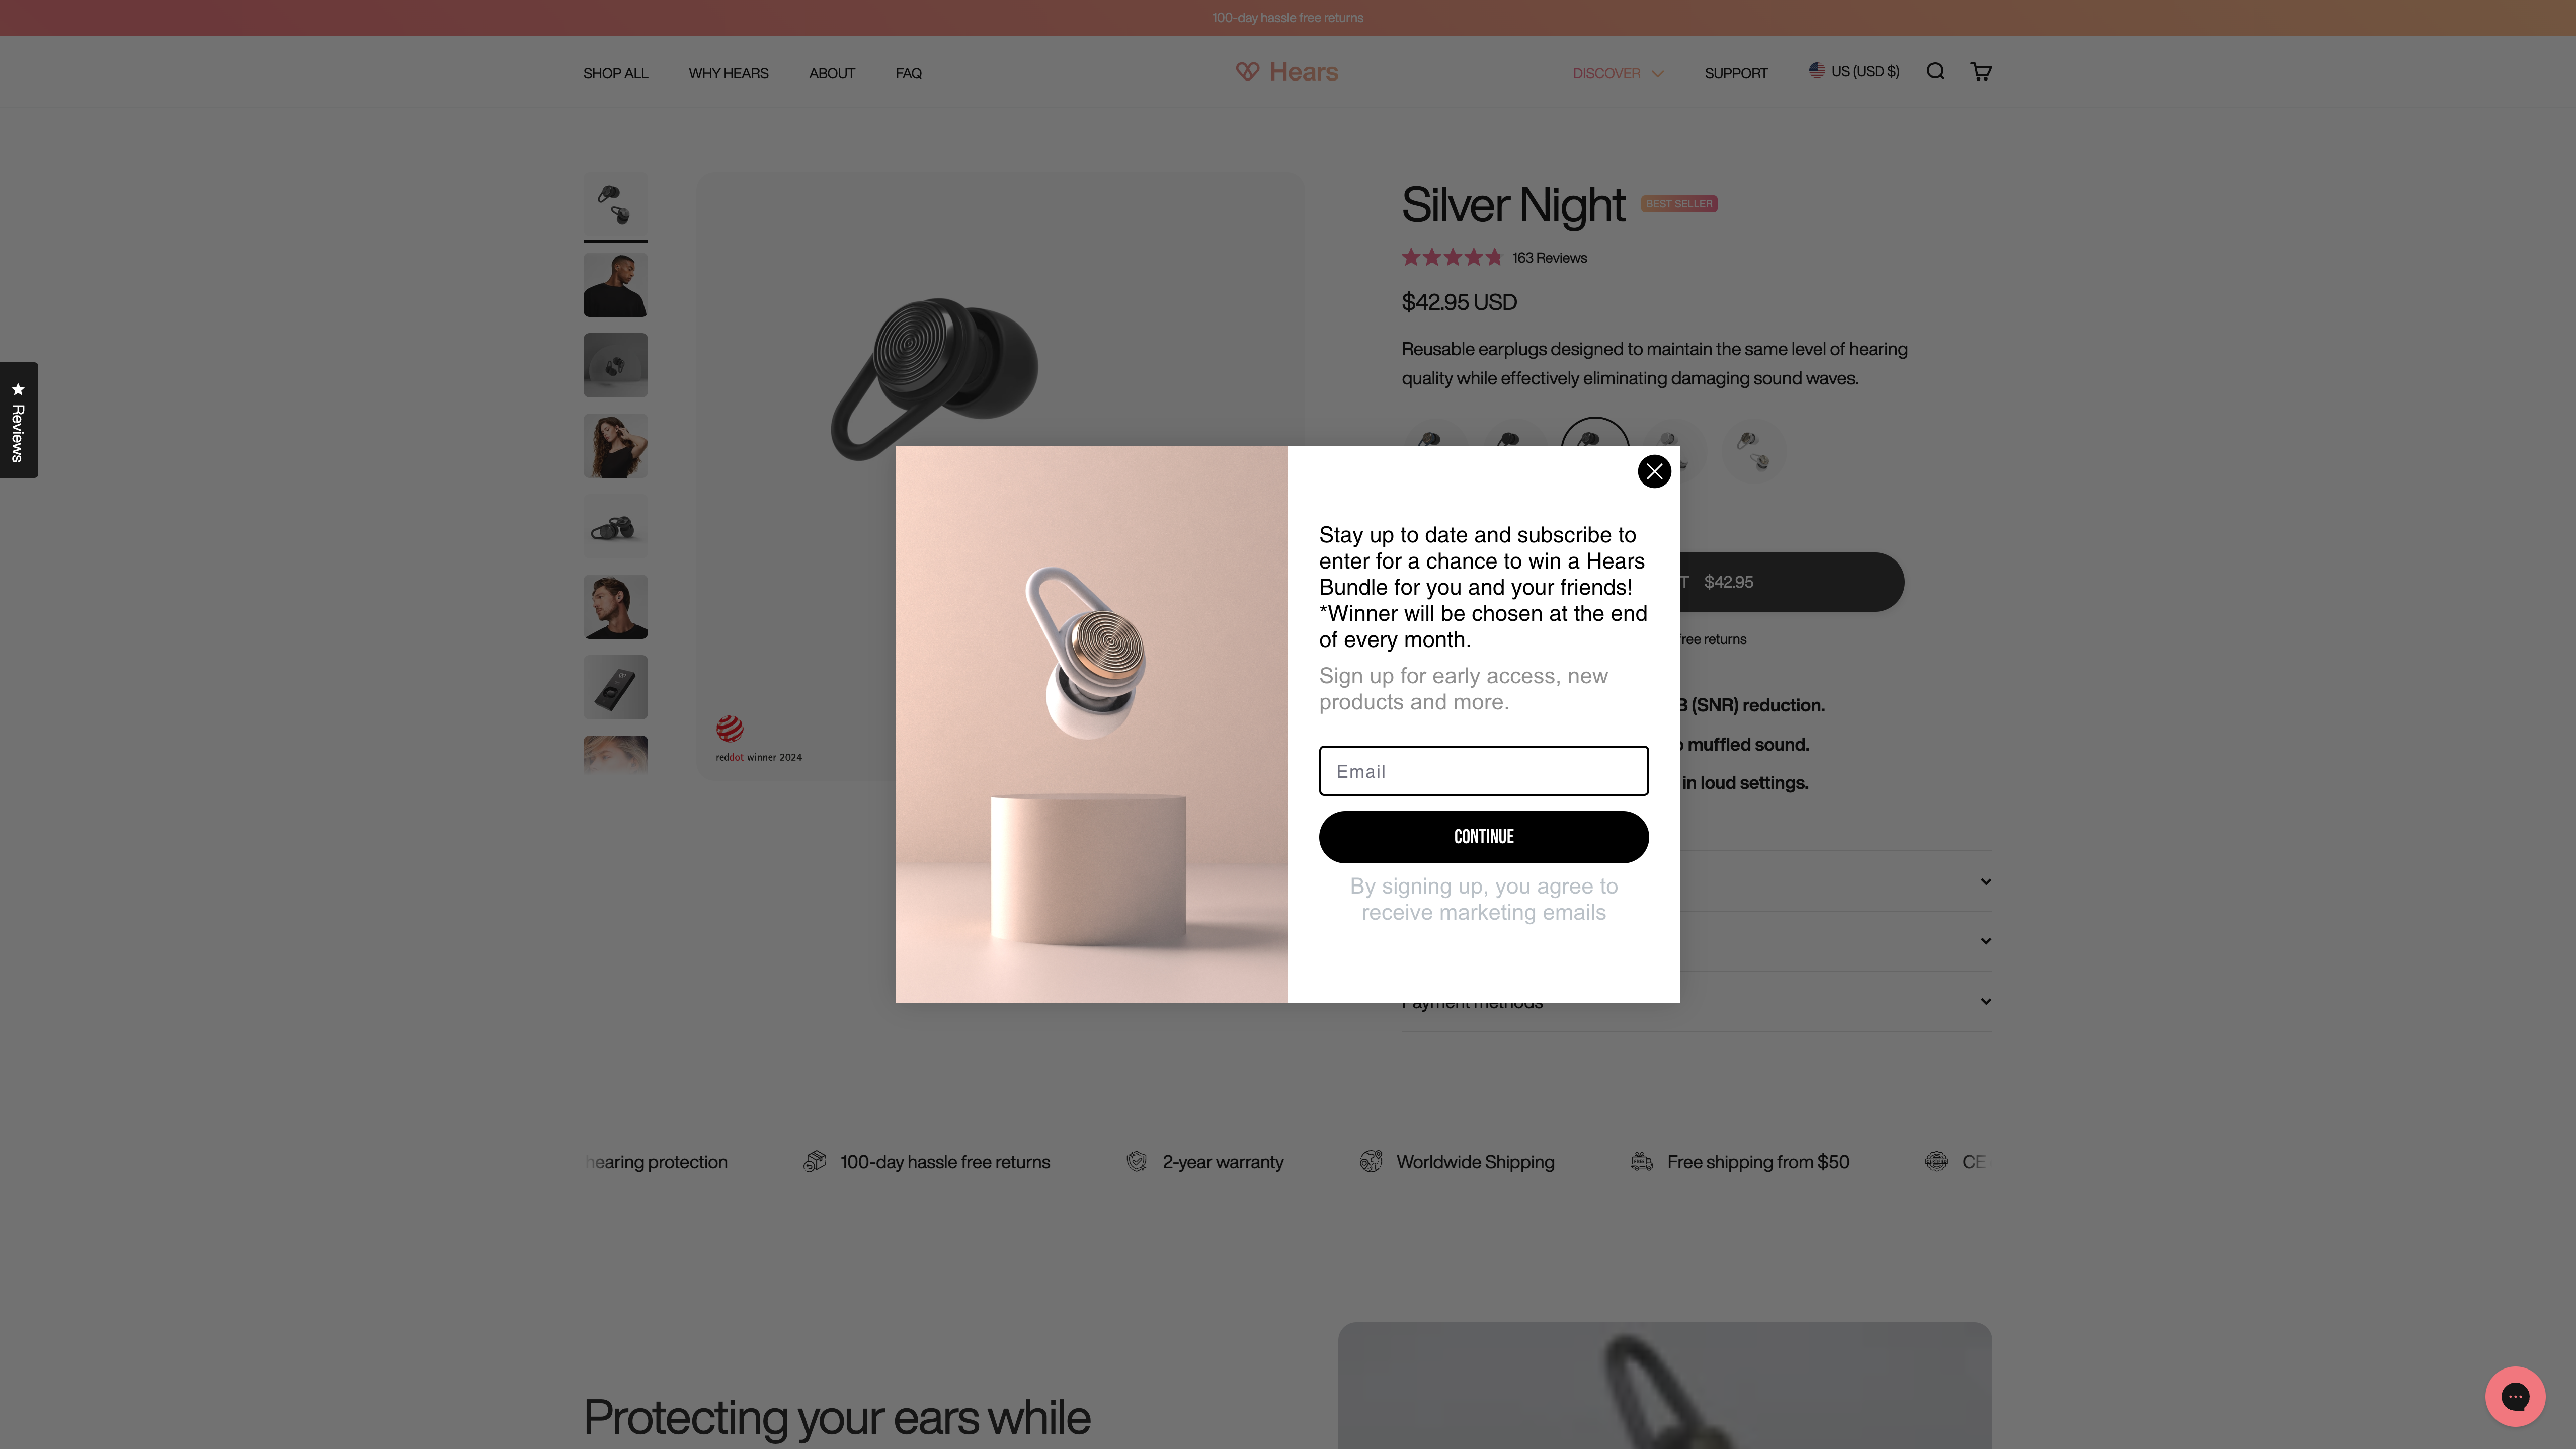2576x1449 pixels.
Task: Open the US (USD $) currency selector
Action: pyautogui.click(x=1853, y=72)
